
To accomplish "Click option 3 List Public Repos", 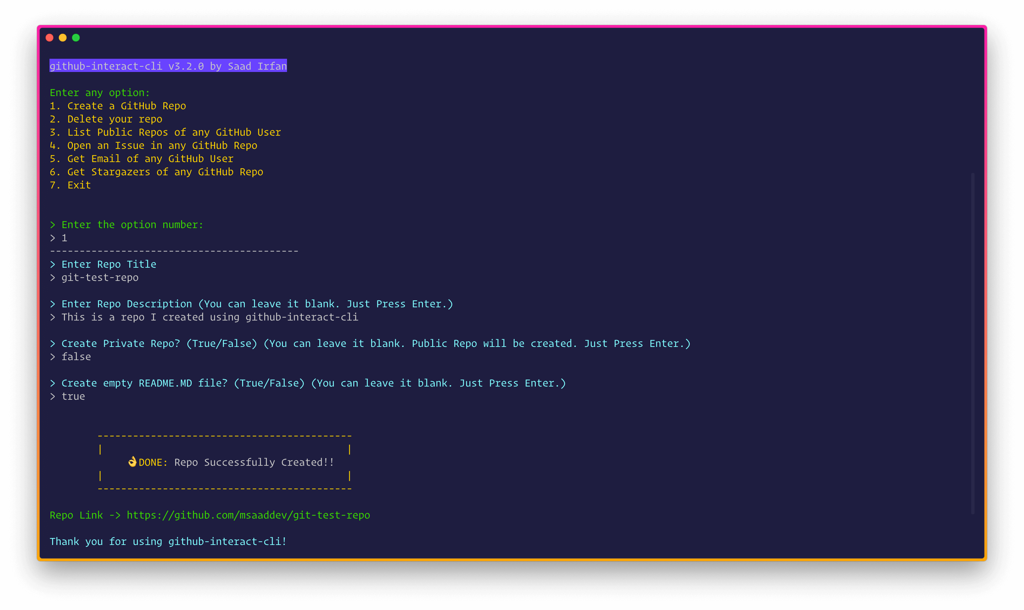I will (165, 132).
